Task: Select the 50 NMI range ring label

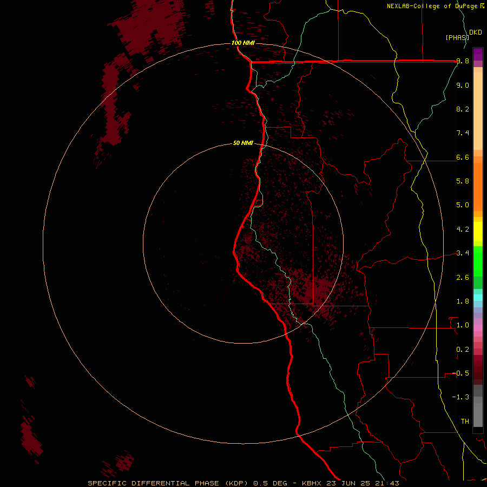Action: [243, 143]
